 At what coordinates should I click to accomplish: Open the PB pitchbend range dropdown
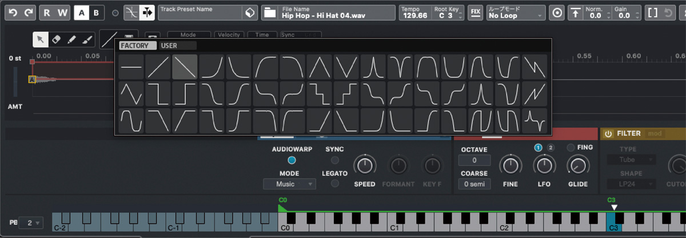click(31, 223)
